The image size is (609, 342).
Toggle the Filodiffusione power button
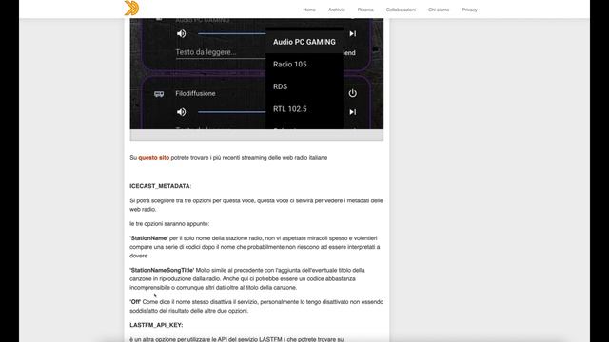tap(353, 93)
